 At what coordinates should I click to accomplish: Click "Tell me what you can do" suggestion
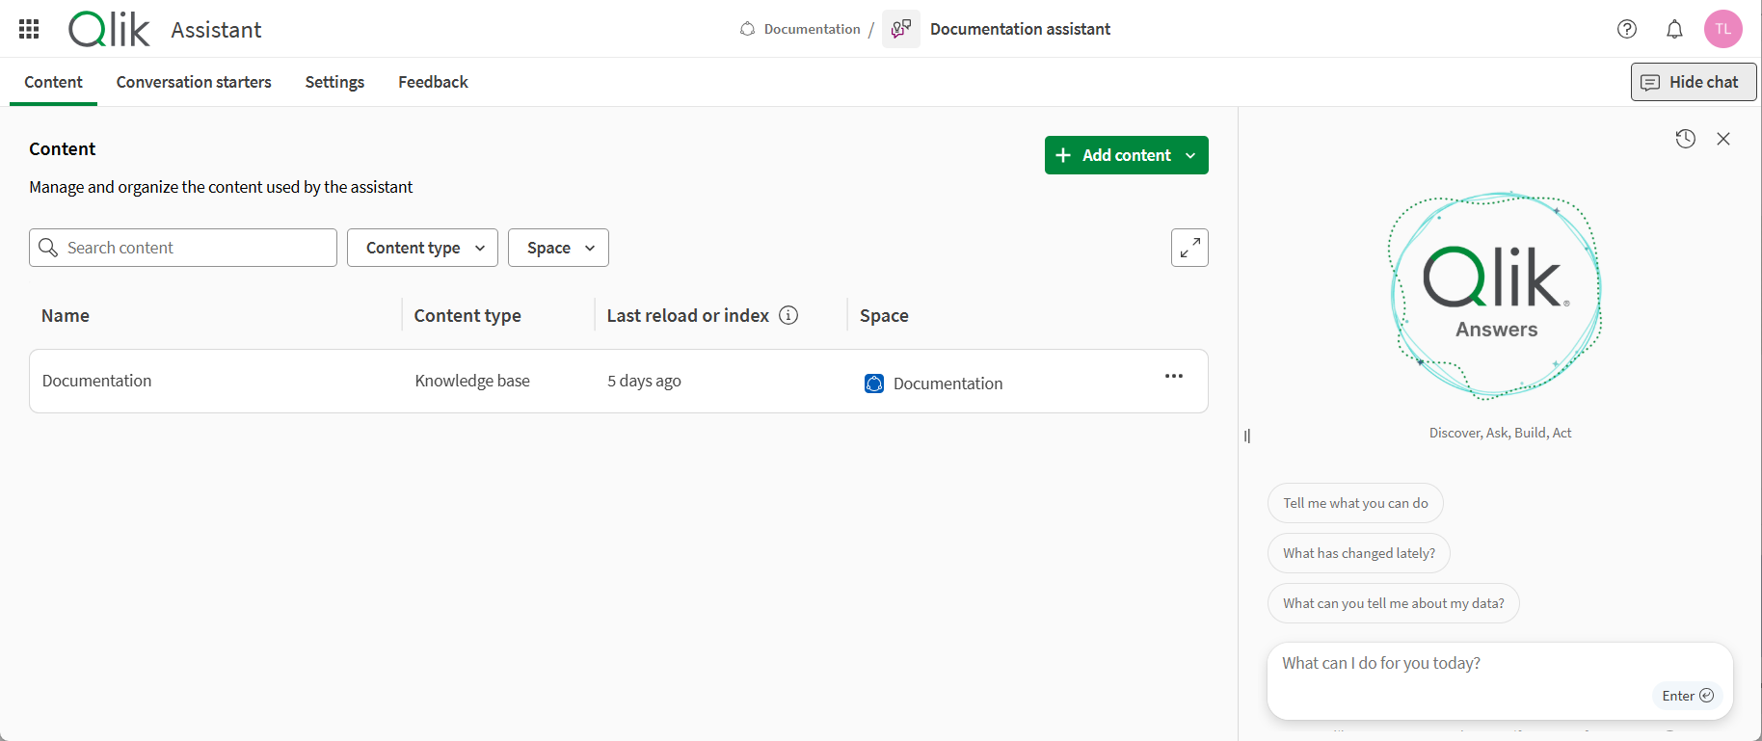(1355, 503)
